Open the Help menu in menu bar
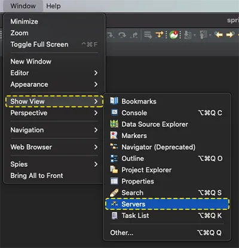 pos(53,6)
